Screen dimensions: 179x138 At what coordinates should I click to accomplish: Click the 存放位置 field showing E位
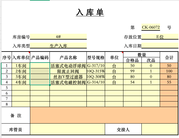click(x=160, y=37)
